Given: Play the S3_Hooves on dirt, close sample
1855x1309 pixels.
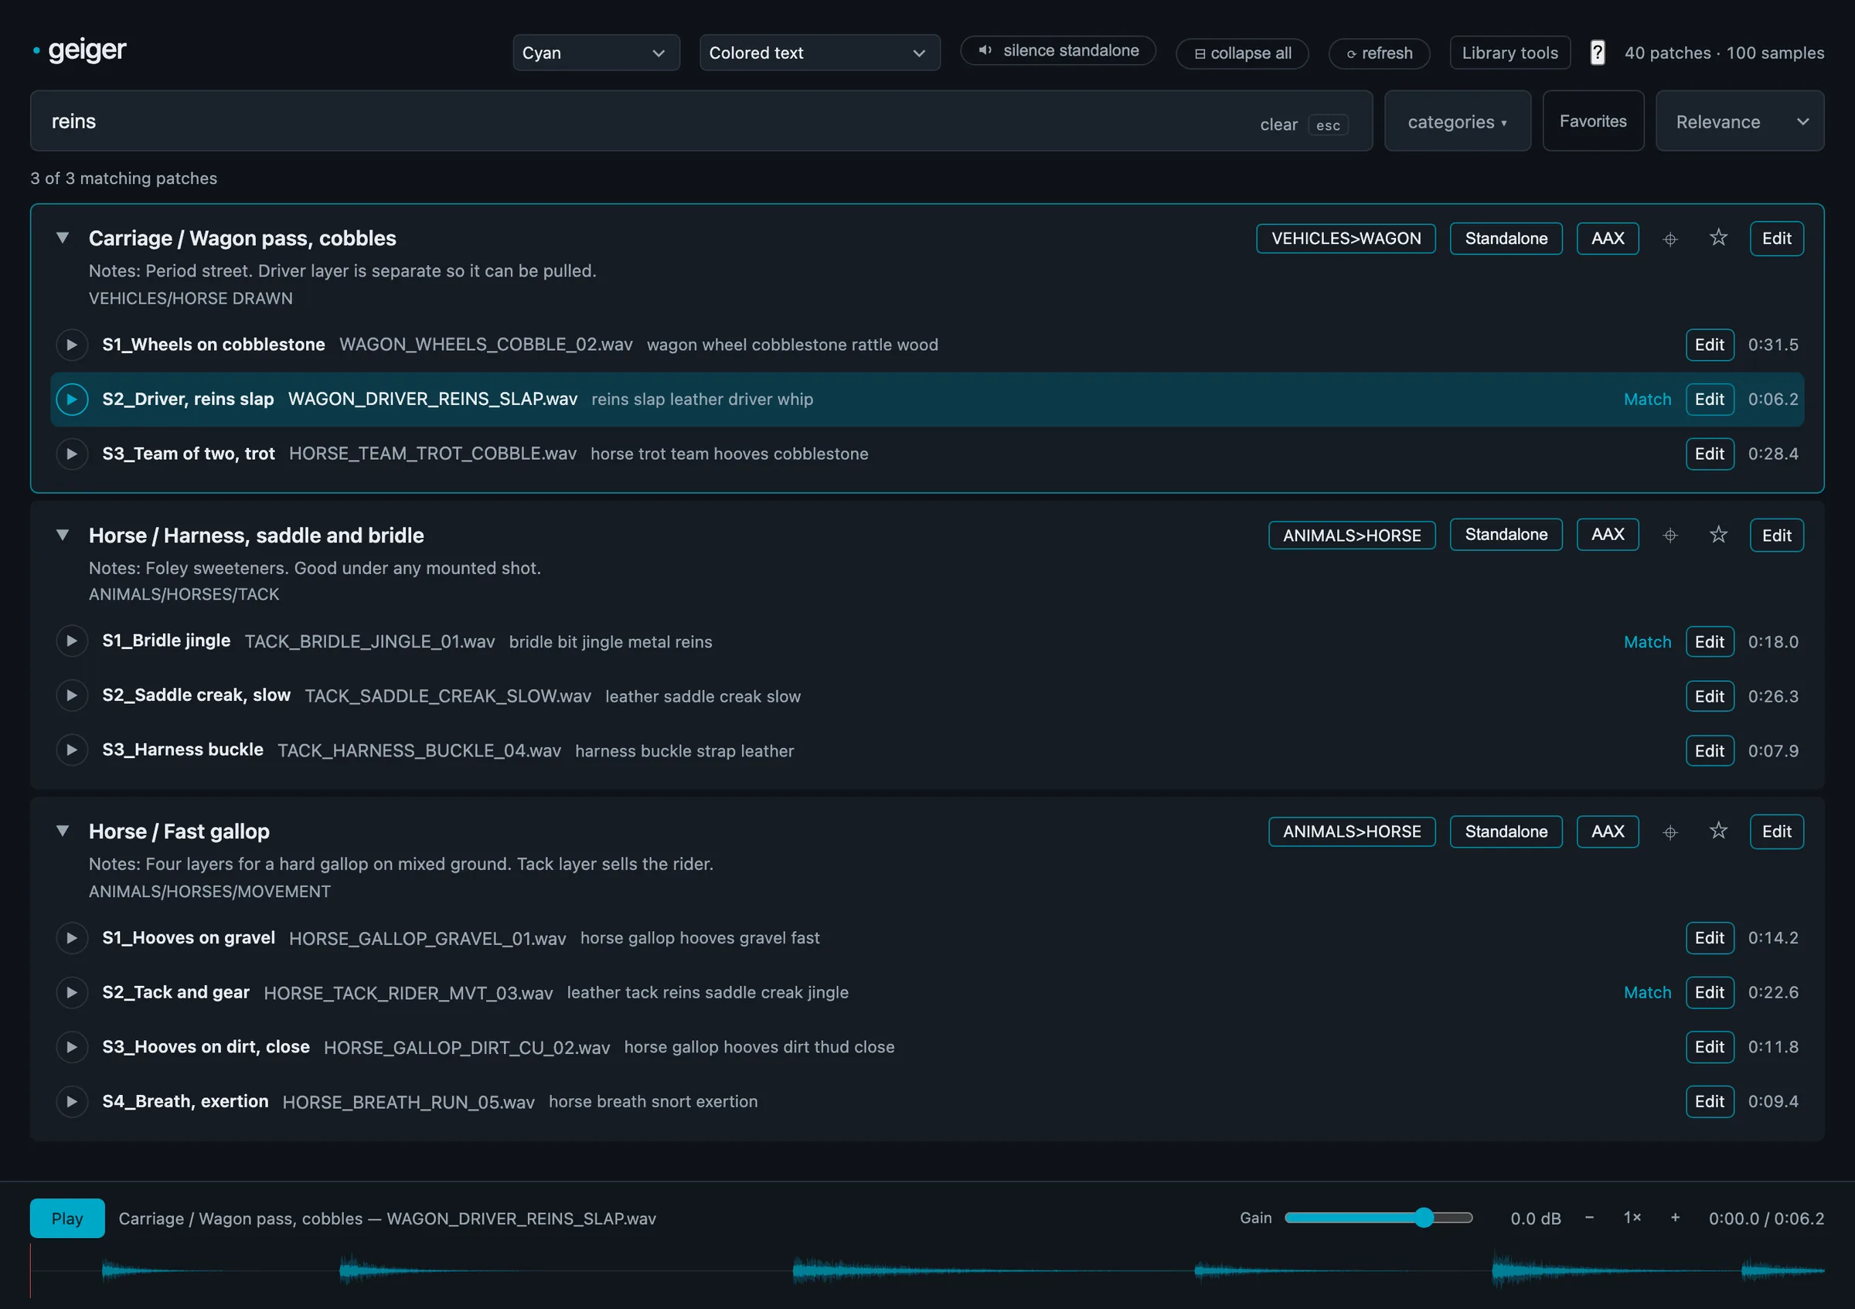Looking at the screenshot, I should point(72,1046).
